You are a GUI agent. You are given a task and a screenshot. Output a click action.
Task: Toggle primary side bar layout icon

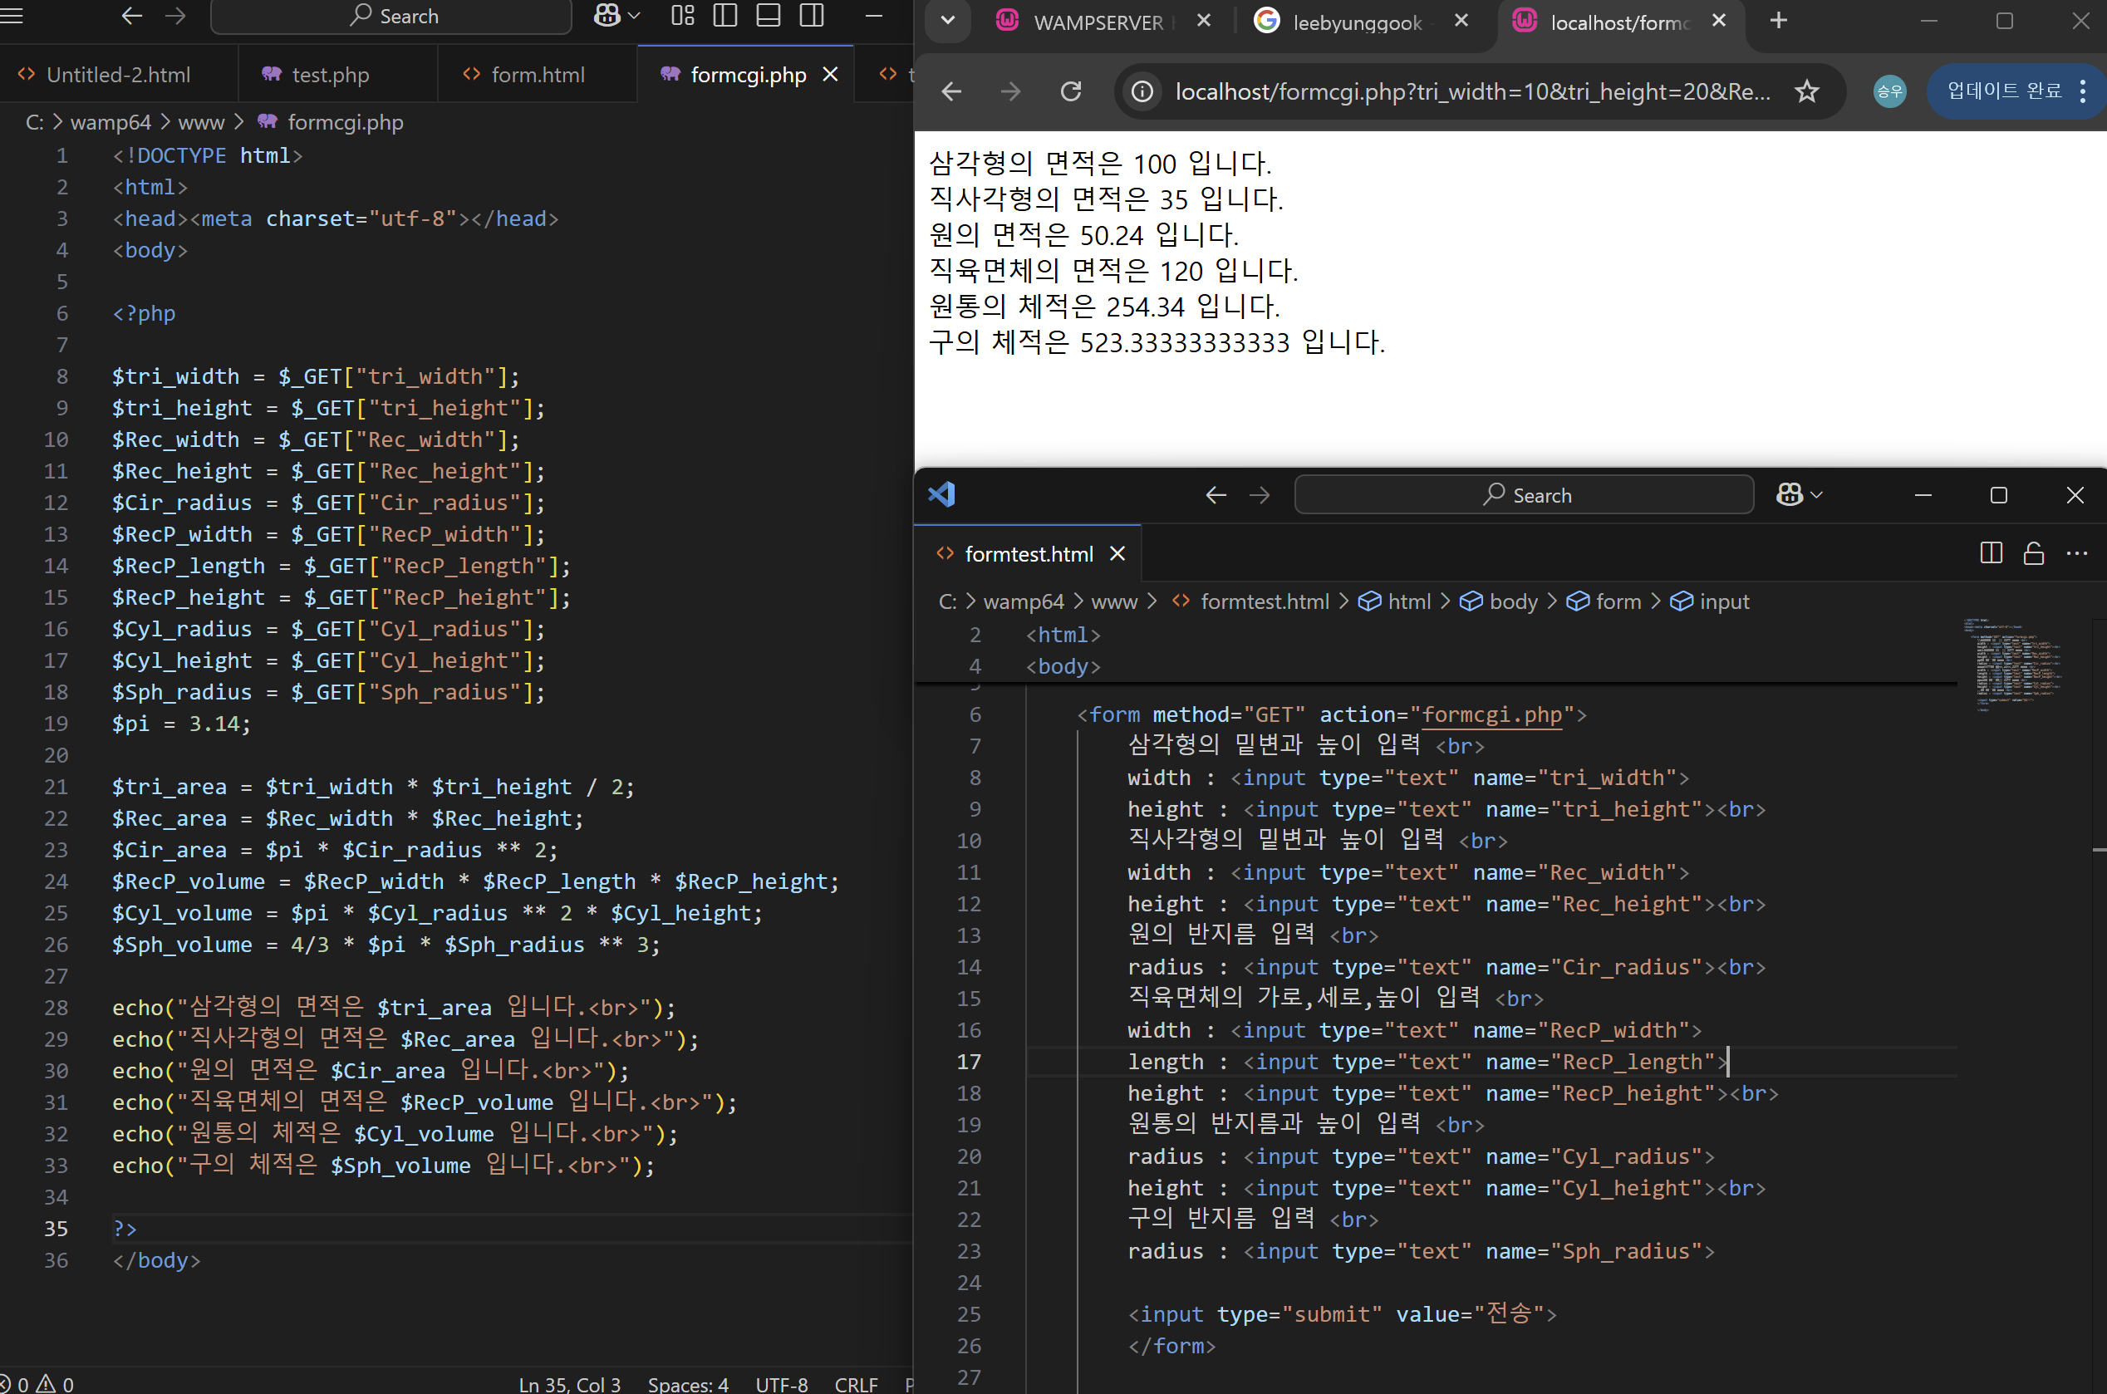725,15
